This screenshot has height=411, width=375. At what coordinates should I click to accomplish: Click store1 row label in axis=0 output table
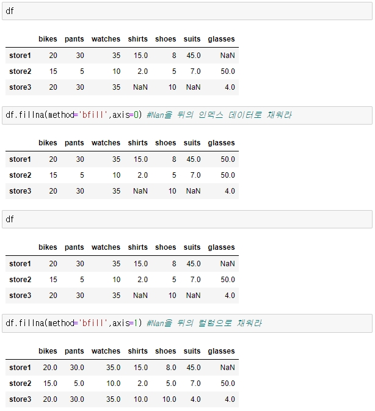[x=20, y=159]
